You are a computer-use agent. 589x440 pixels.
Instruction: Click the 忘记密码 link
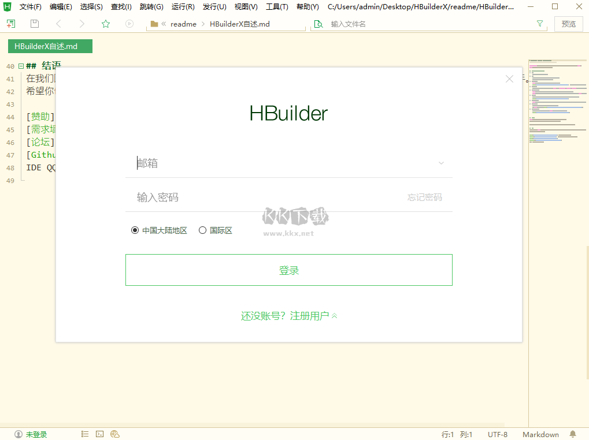424,197
